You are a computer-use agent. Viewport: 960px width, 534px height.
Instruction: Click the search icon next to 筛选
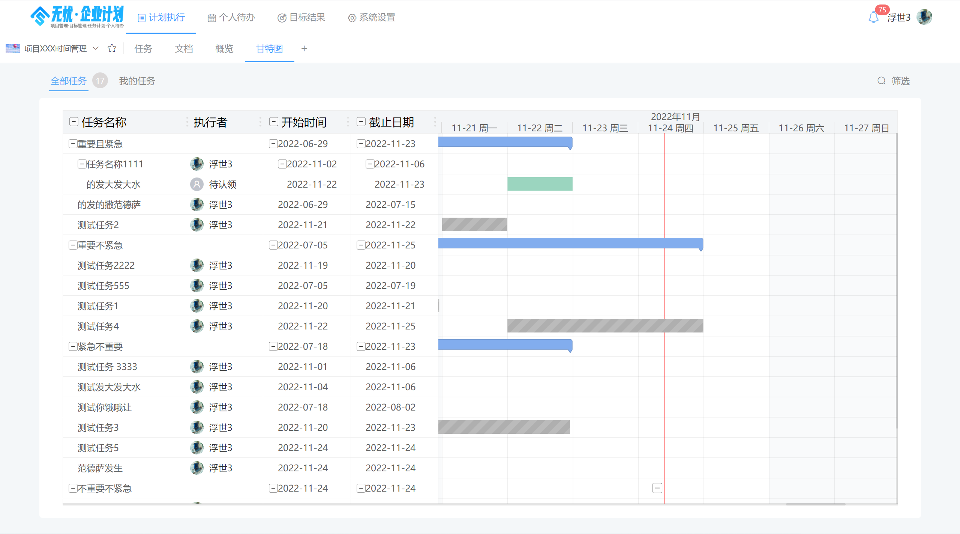point(881,81)
